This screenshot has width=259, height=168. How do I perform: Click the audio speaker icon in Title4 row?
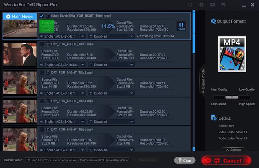pos(41,122)
